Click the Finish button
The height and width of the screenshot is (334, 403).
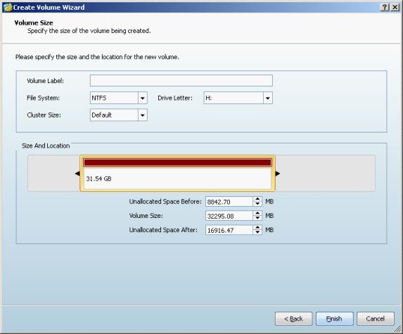(334, 319)
